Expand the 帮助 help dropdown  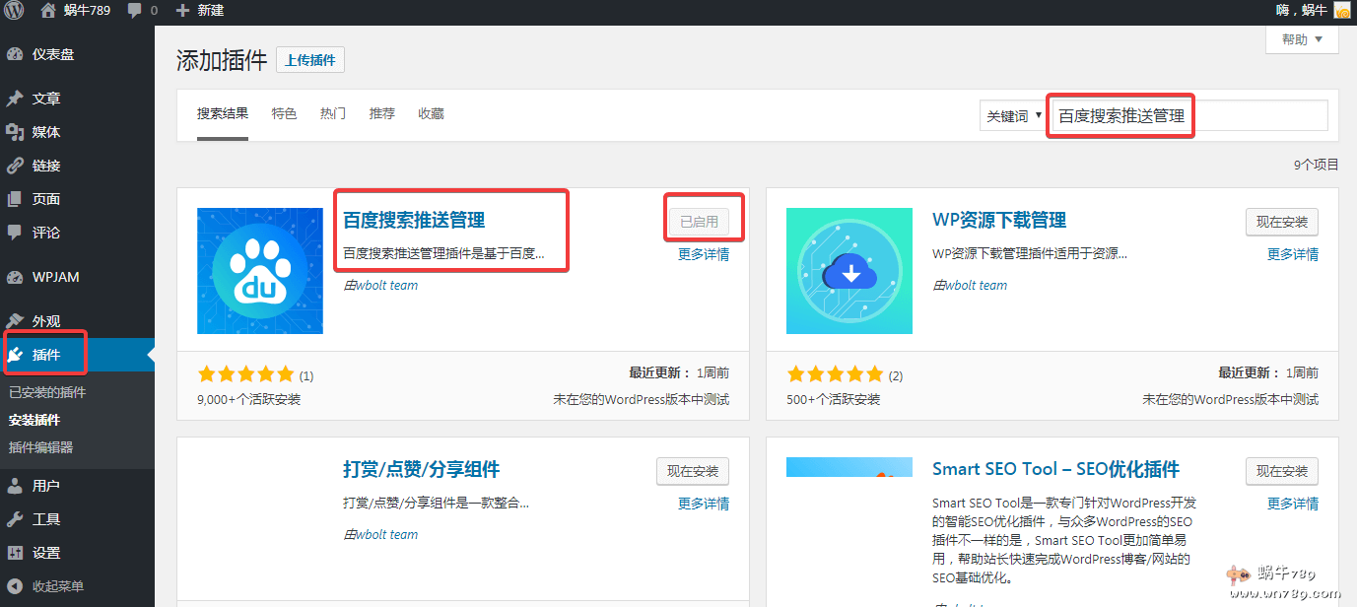(1302, 39)
